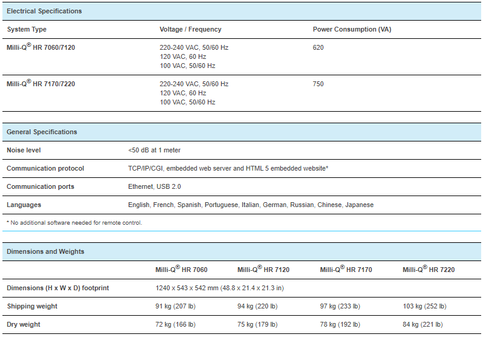This screenshot has height=337, width=483.
Task: Select the Voltage / Frequency column heading
Action: pyautogui.click(x=190, y=29)
